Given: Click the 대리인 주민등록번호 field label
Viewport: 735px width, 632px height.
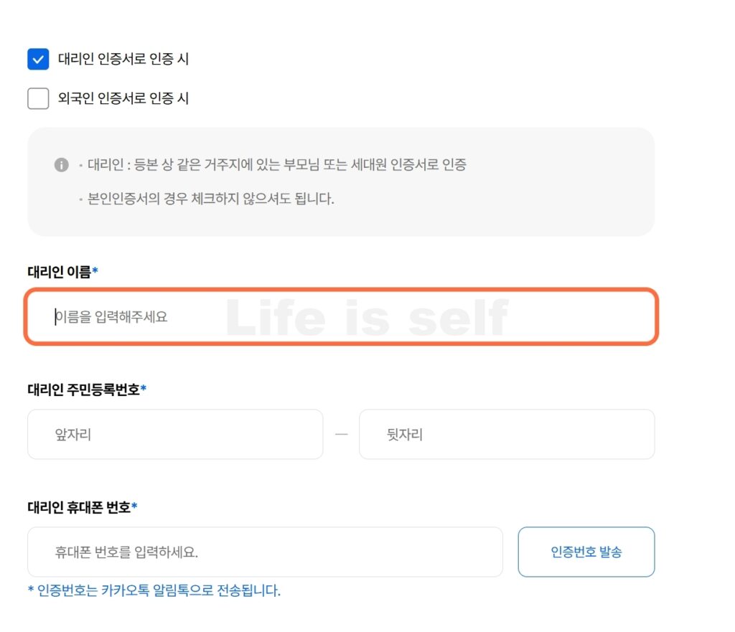Looking at the screenshot, I should click(83, 390).
